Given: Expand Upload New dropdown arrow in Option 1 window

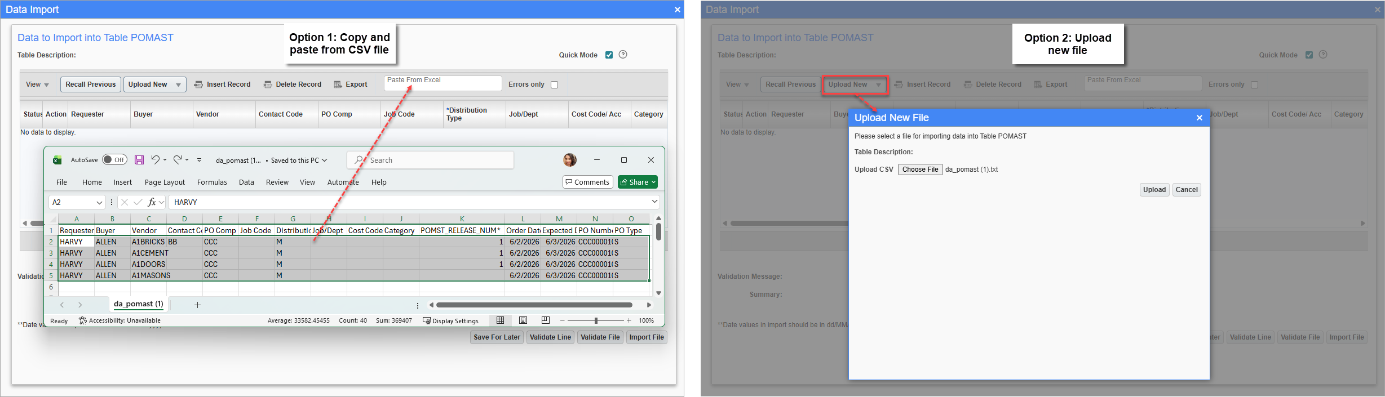Looking at the screenshot, I should [x=178, y=85].
